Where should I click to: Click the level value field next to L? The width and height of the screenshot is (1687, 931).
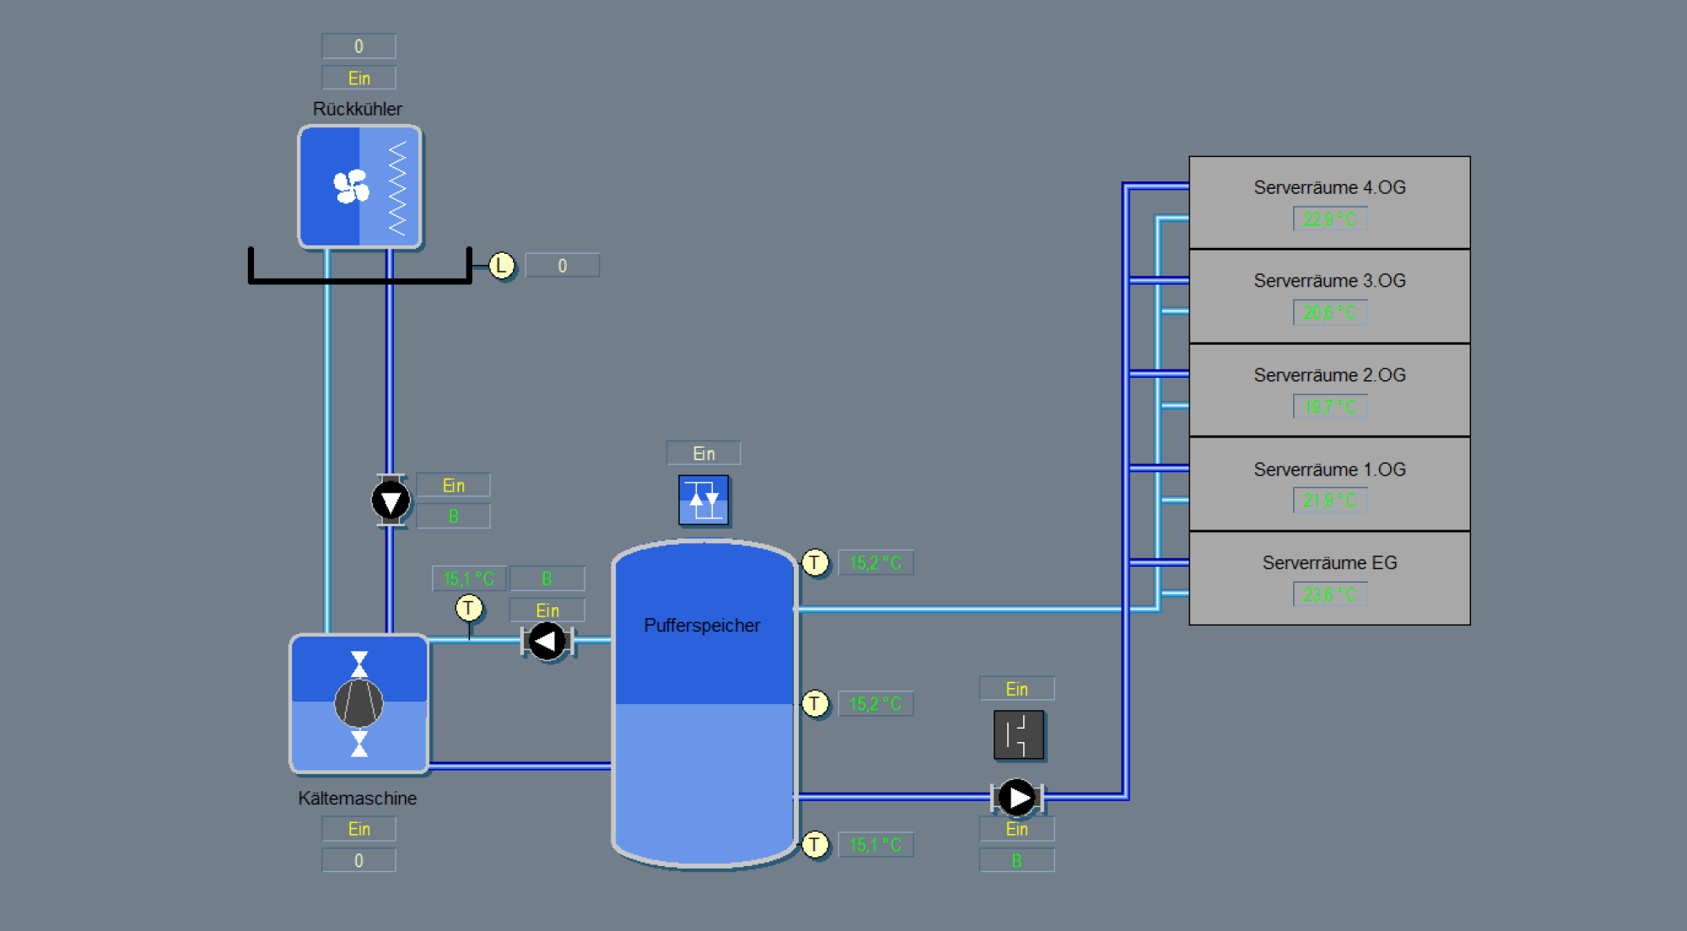[562, 266]
